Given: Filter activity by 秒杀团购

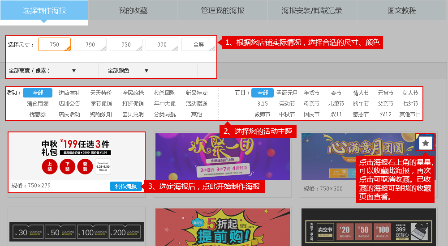Looking at the screenshot, I should pyautogui.click(x=164, y=93).
